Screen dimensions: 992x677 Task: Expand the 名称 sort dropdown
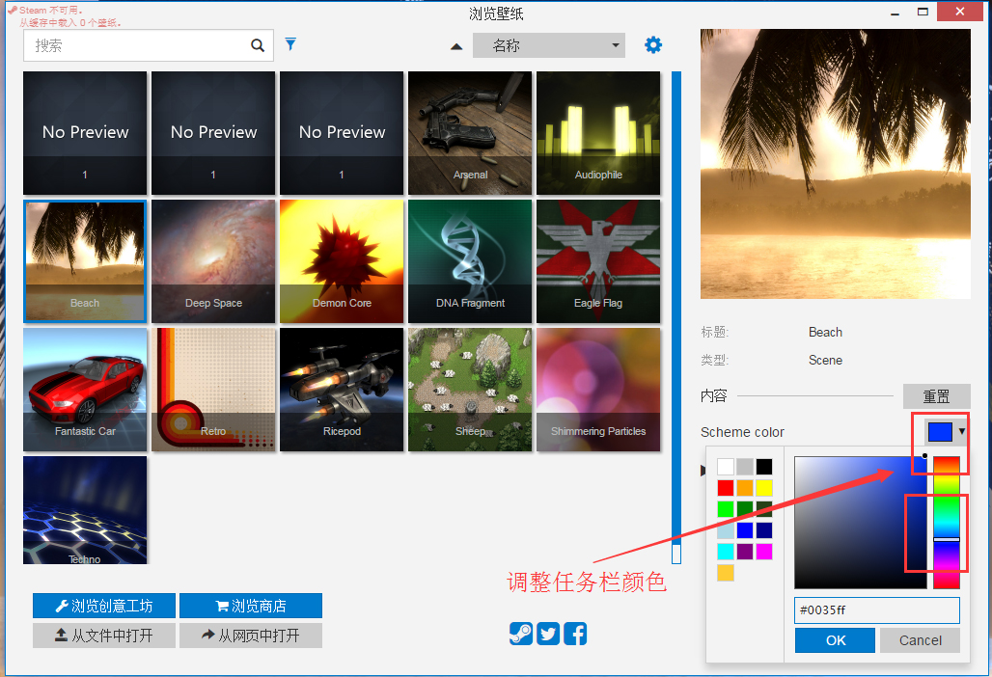tap(548, 45)
